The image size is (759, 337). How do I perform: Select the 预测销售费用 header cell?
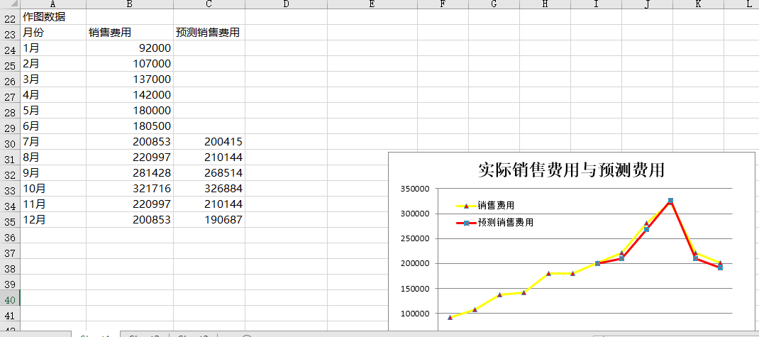pyautogui.click(x=209, y=33)
